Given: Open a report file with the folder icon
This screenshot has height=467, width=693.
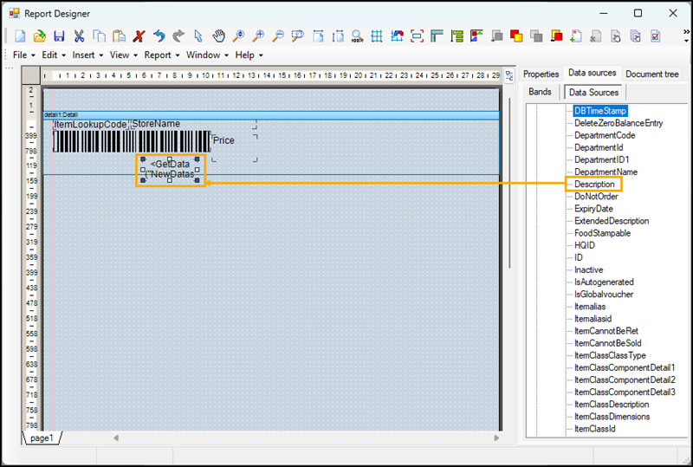Looking at the screenshot, I should click(x=40, y=36).
